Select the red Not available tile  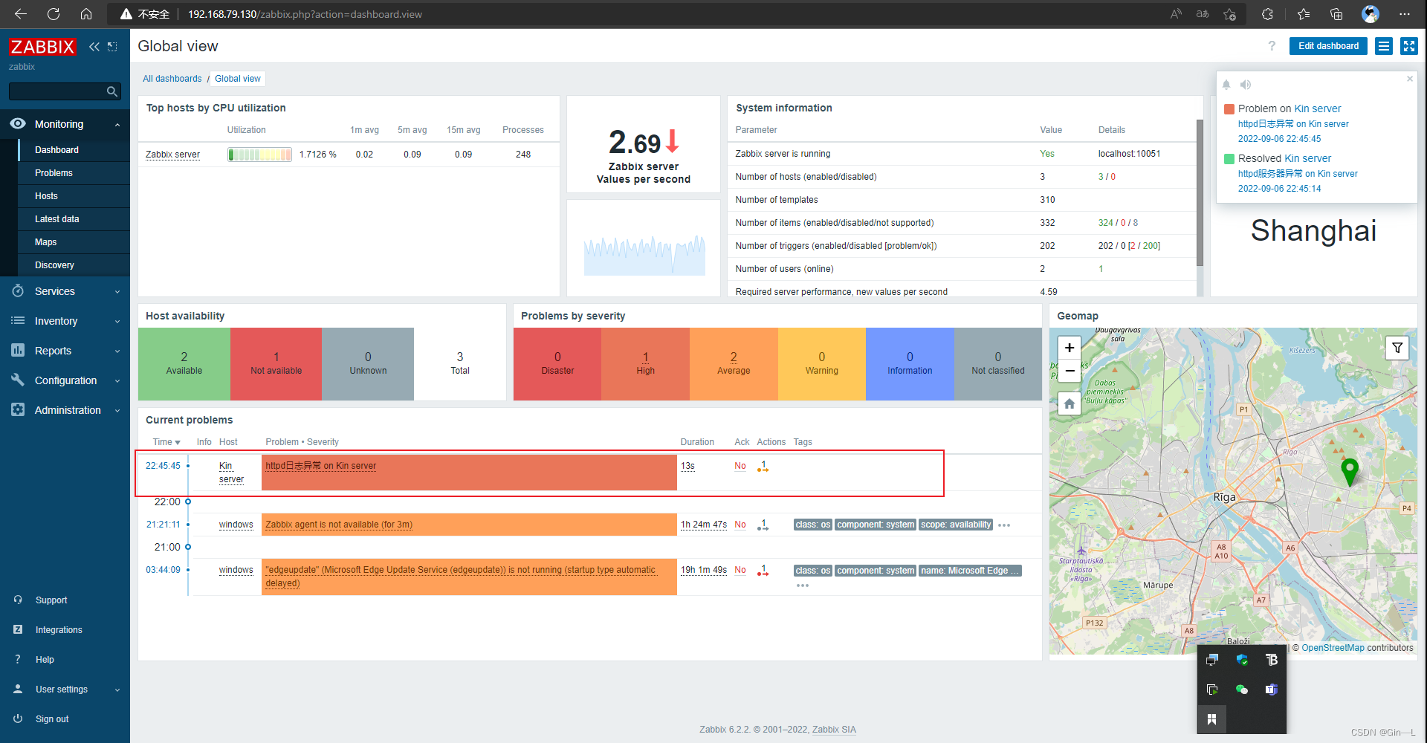coord(276,364)
